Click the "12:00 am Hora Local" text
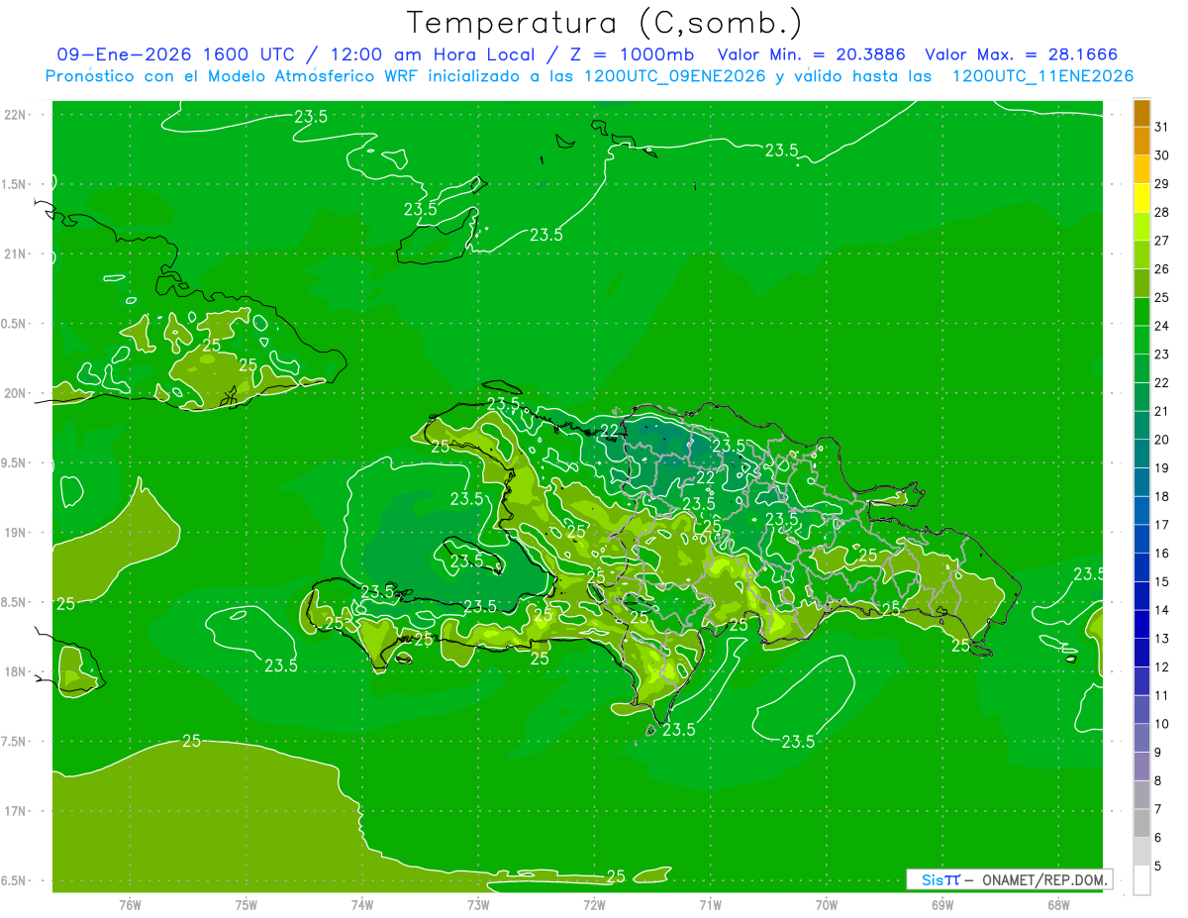The image size is (1188, 918). pyautogui.click(x=431, y=54)
